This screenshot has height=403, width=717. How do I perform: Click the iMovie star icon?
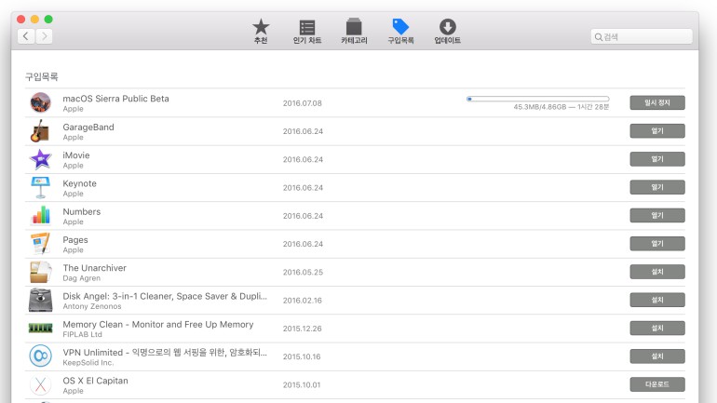tap(40, 159)
